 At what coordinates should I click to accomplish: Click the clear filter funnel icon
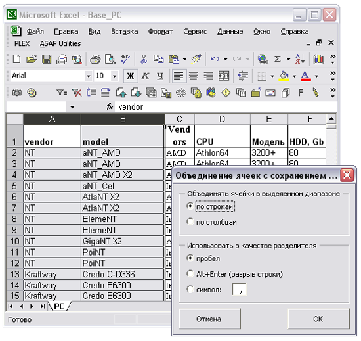coord(77,93)
